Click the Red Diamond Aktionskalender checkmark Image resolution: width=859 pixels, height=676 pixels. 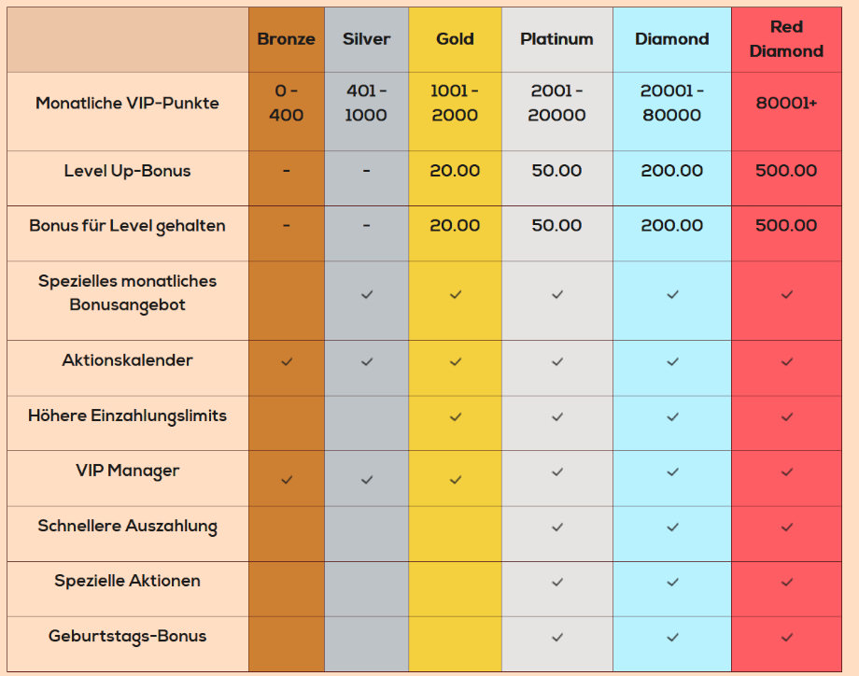[787, 361]
